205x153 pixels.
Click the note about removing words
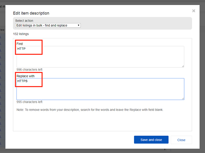(x=90, y=110)
